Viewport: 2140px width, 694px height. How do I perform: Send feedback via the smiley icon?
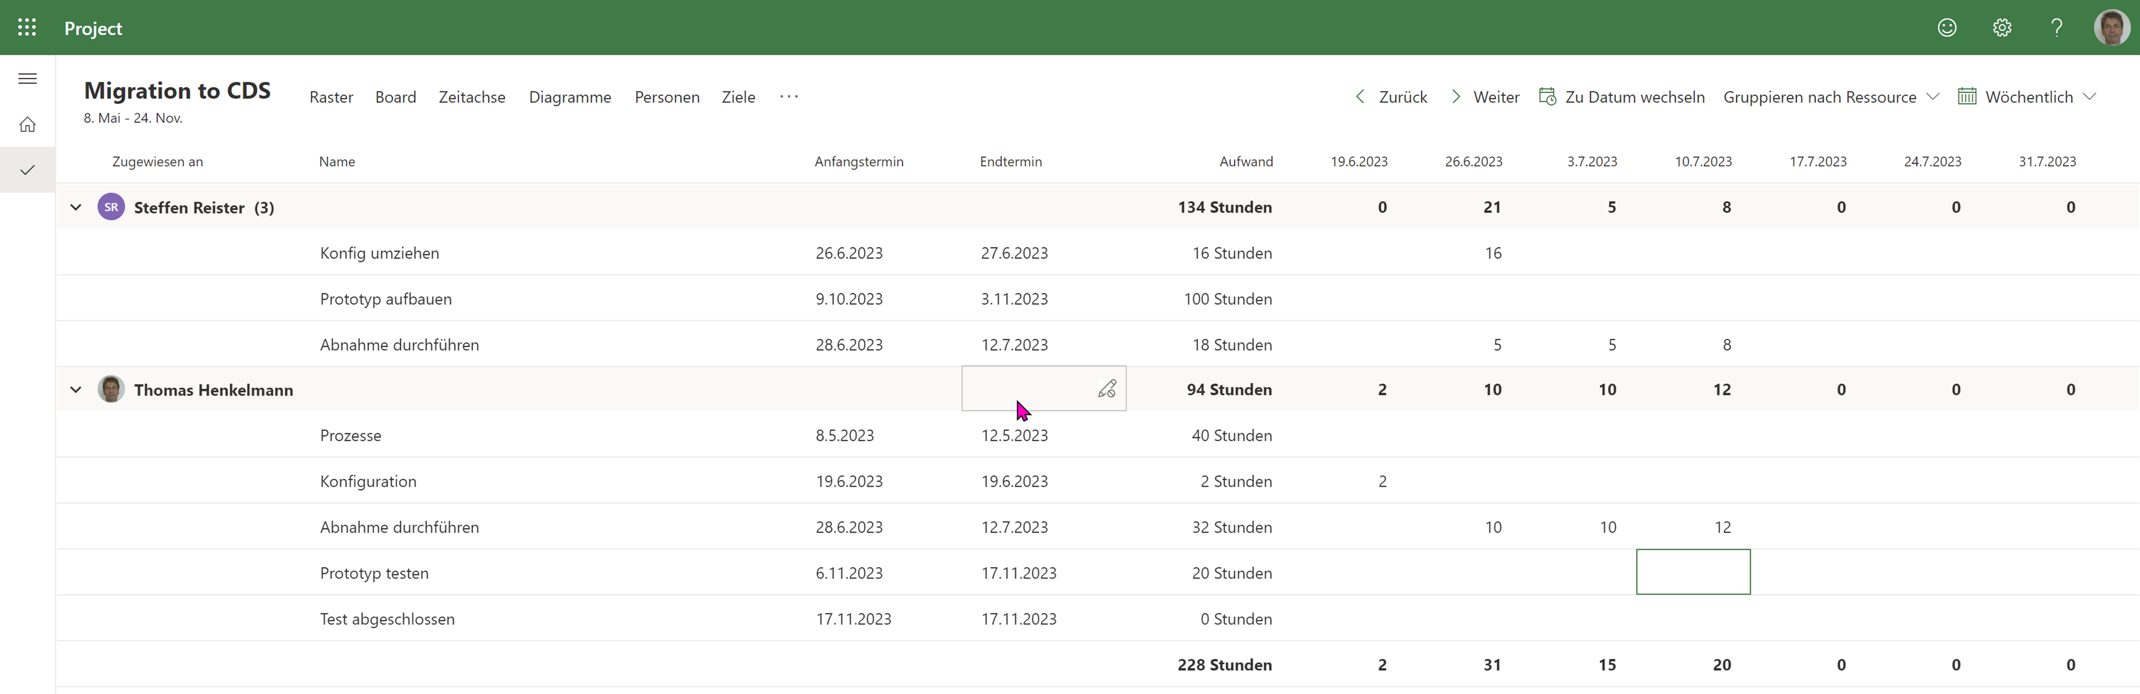point(1947,28)
